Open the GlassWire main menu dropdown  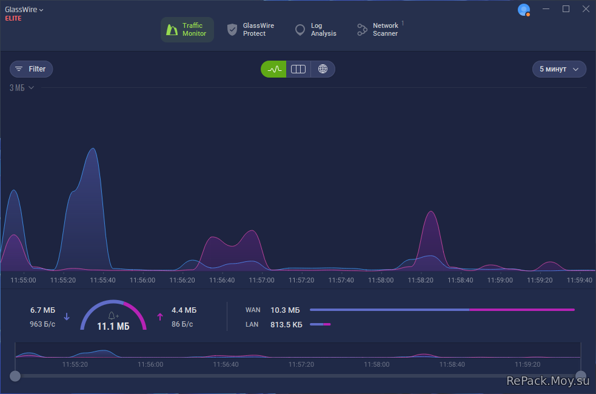coord(24,10)
